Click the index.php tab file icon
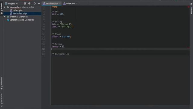 [x=64, y=4]
